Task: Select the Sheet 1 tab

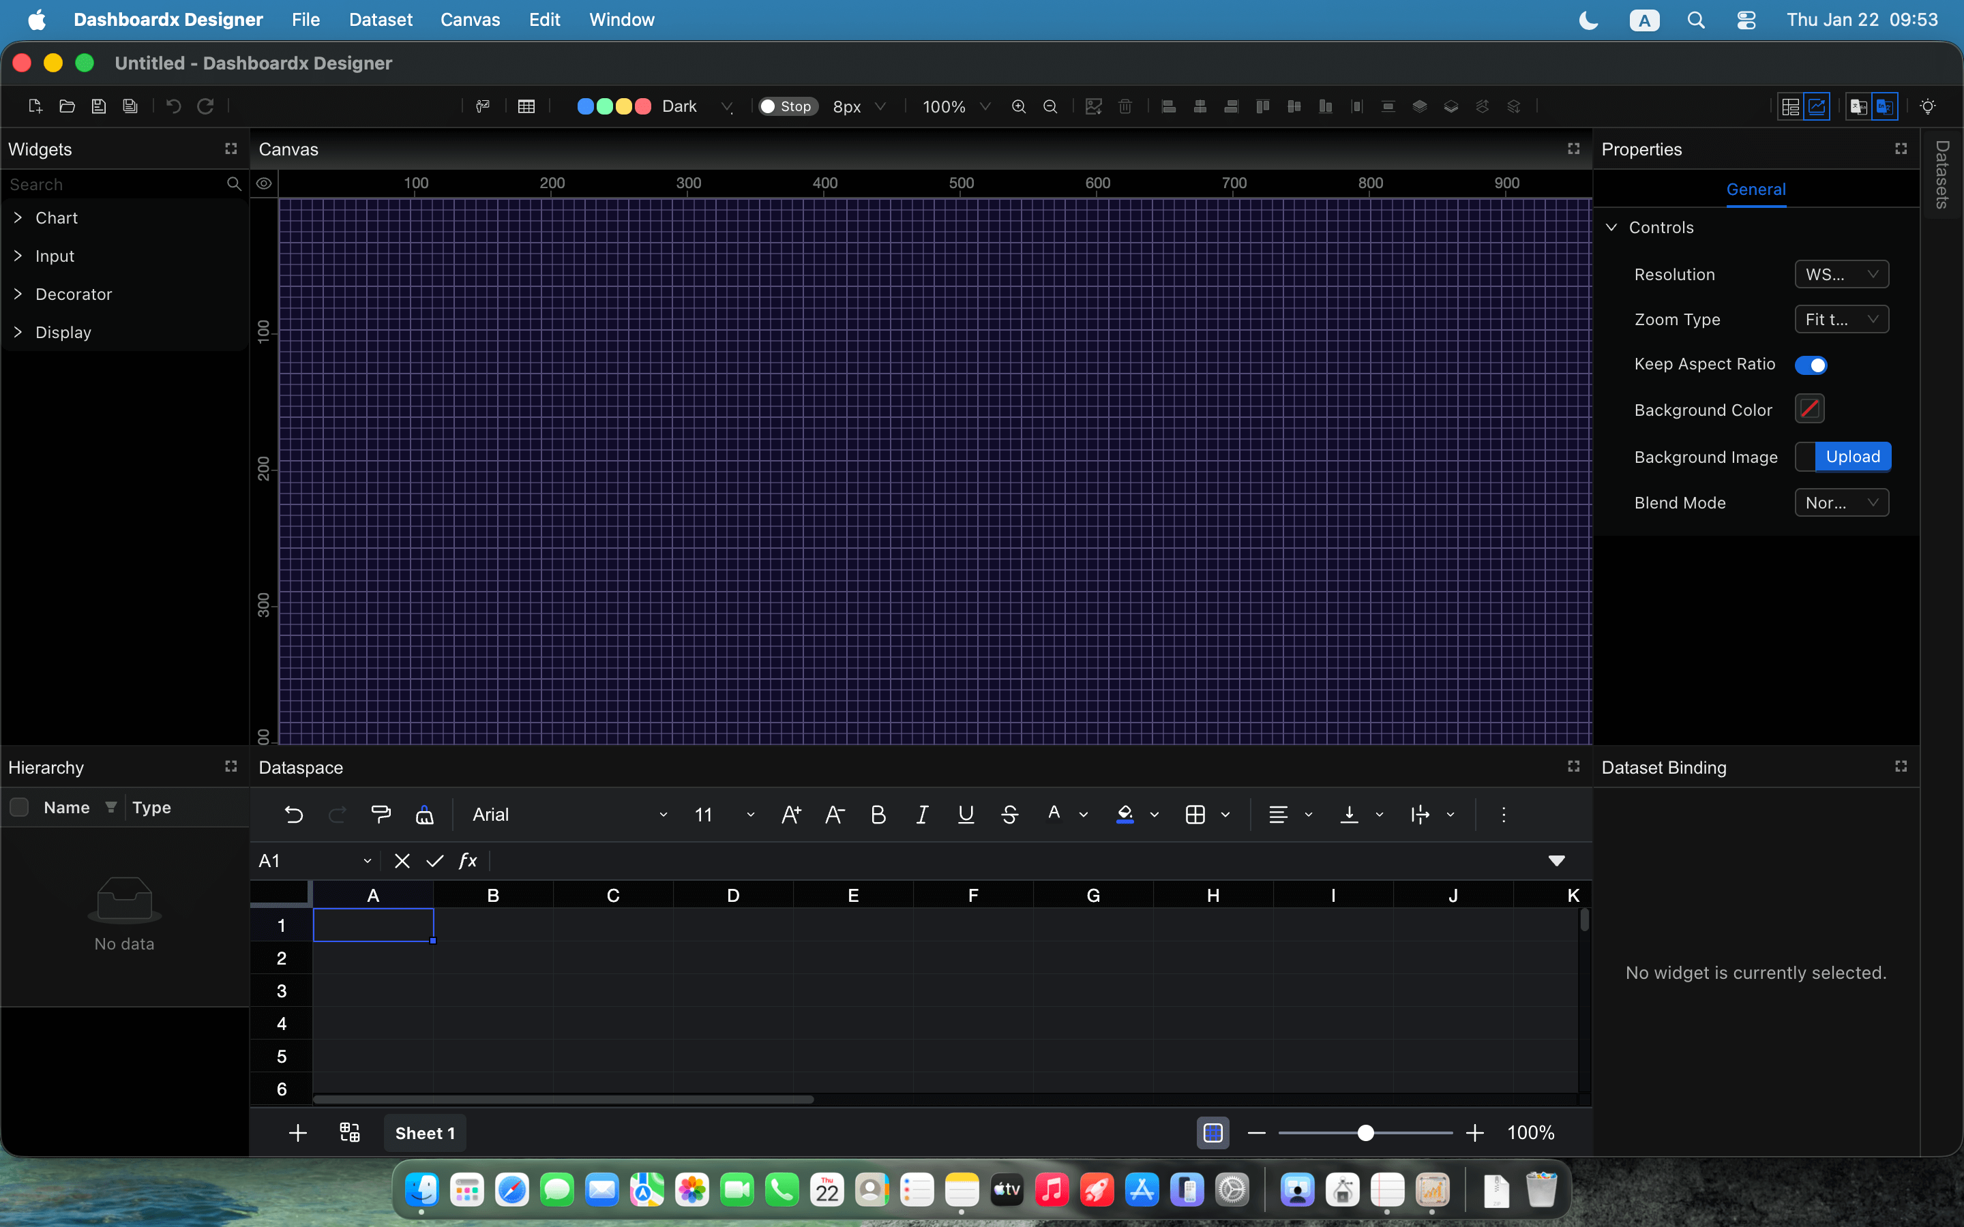Action: click(426, 1133)
